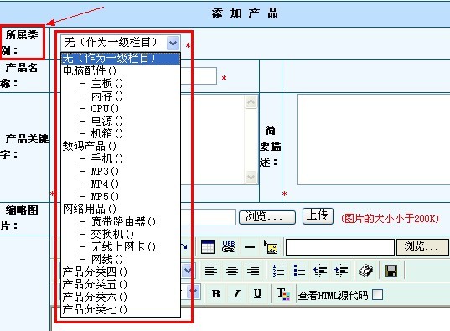Click the keyword textarea scrollbar down arrow
The image size is (450, 331).
pyautogui.click(x=251, y=177)
